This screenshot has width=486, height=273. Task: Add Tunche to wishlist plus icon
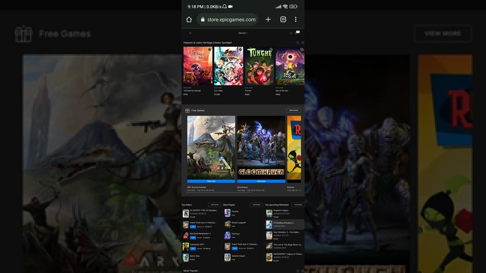point(271,50)
